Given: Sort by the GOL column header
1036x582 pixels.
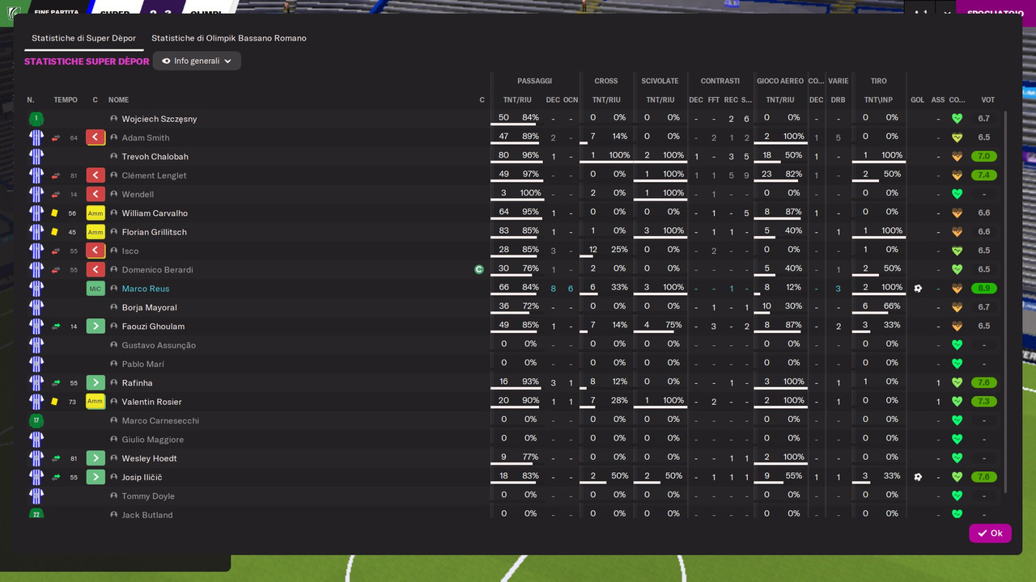Looking at the screenshot, I should coord(917,100).
